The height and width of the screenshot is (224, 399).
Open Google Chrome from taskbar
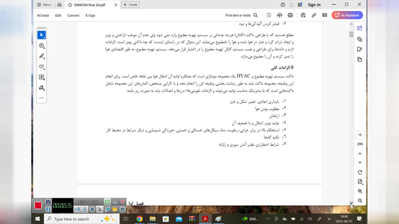139,219
